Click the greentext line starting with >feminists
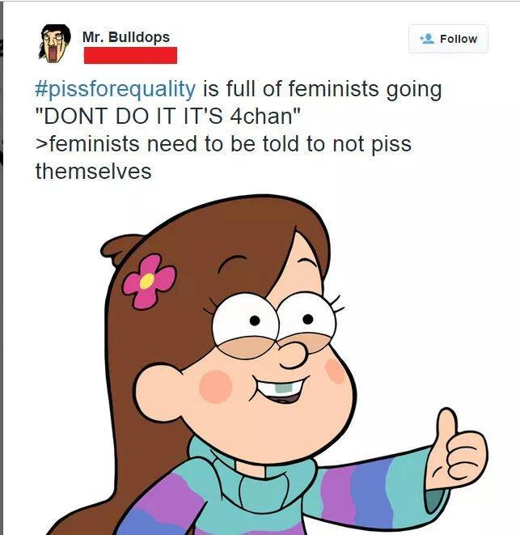The height and width of the screenshot is (535, 520). (x=223, y=143)
